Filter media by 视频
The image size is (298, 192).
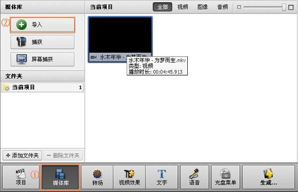183,7
